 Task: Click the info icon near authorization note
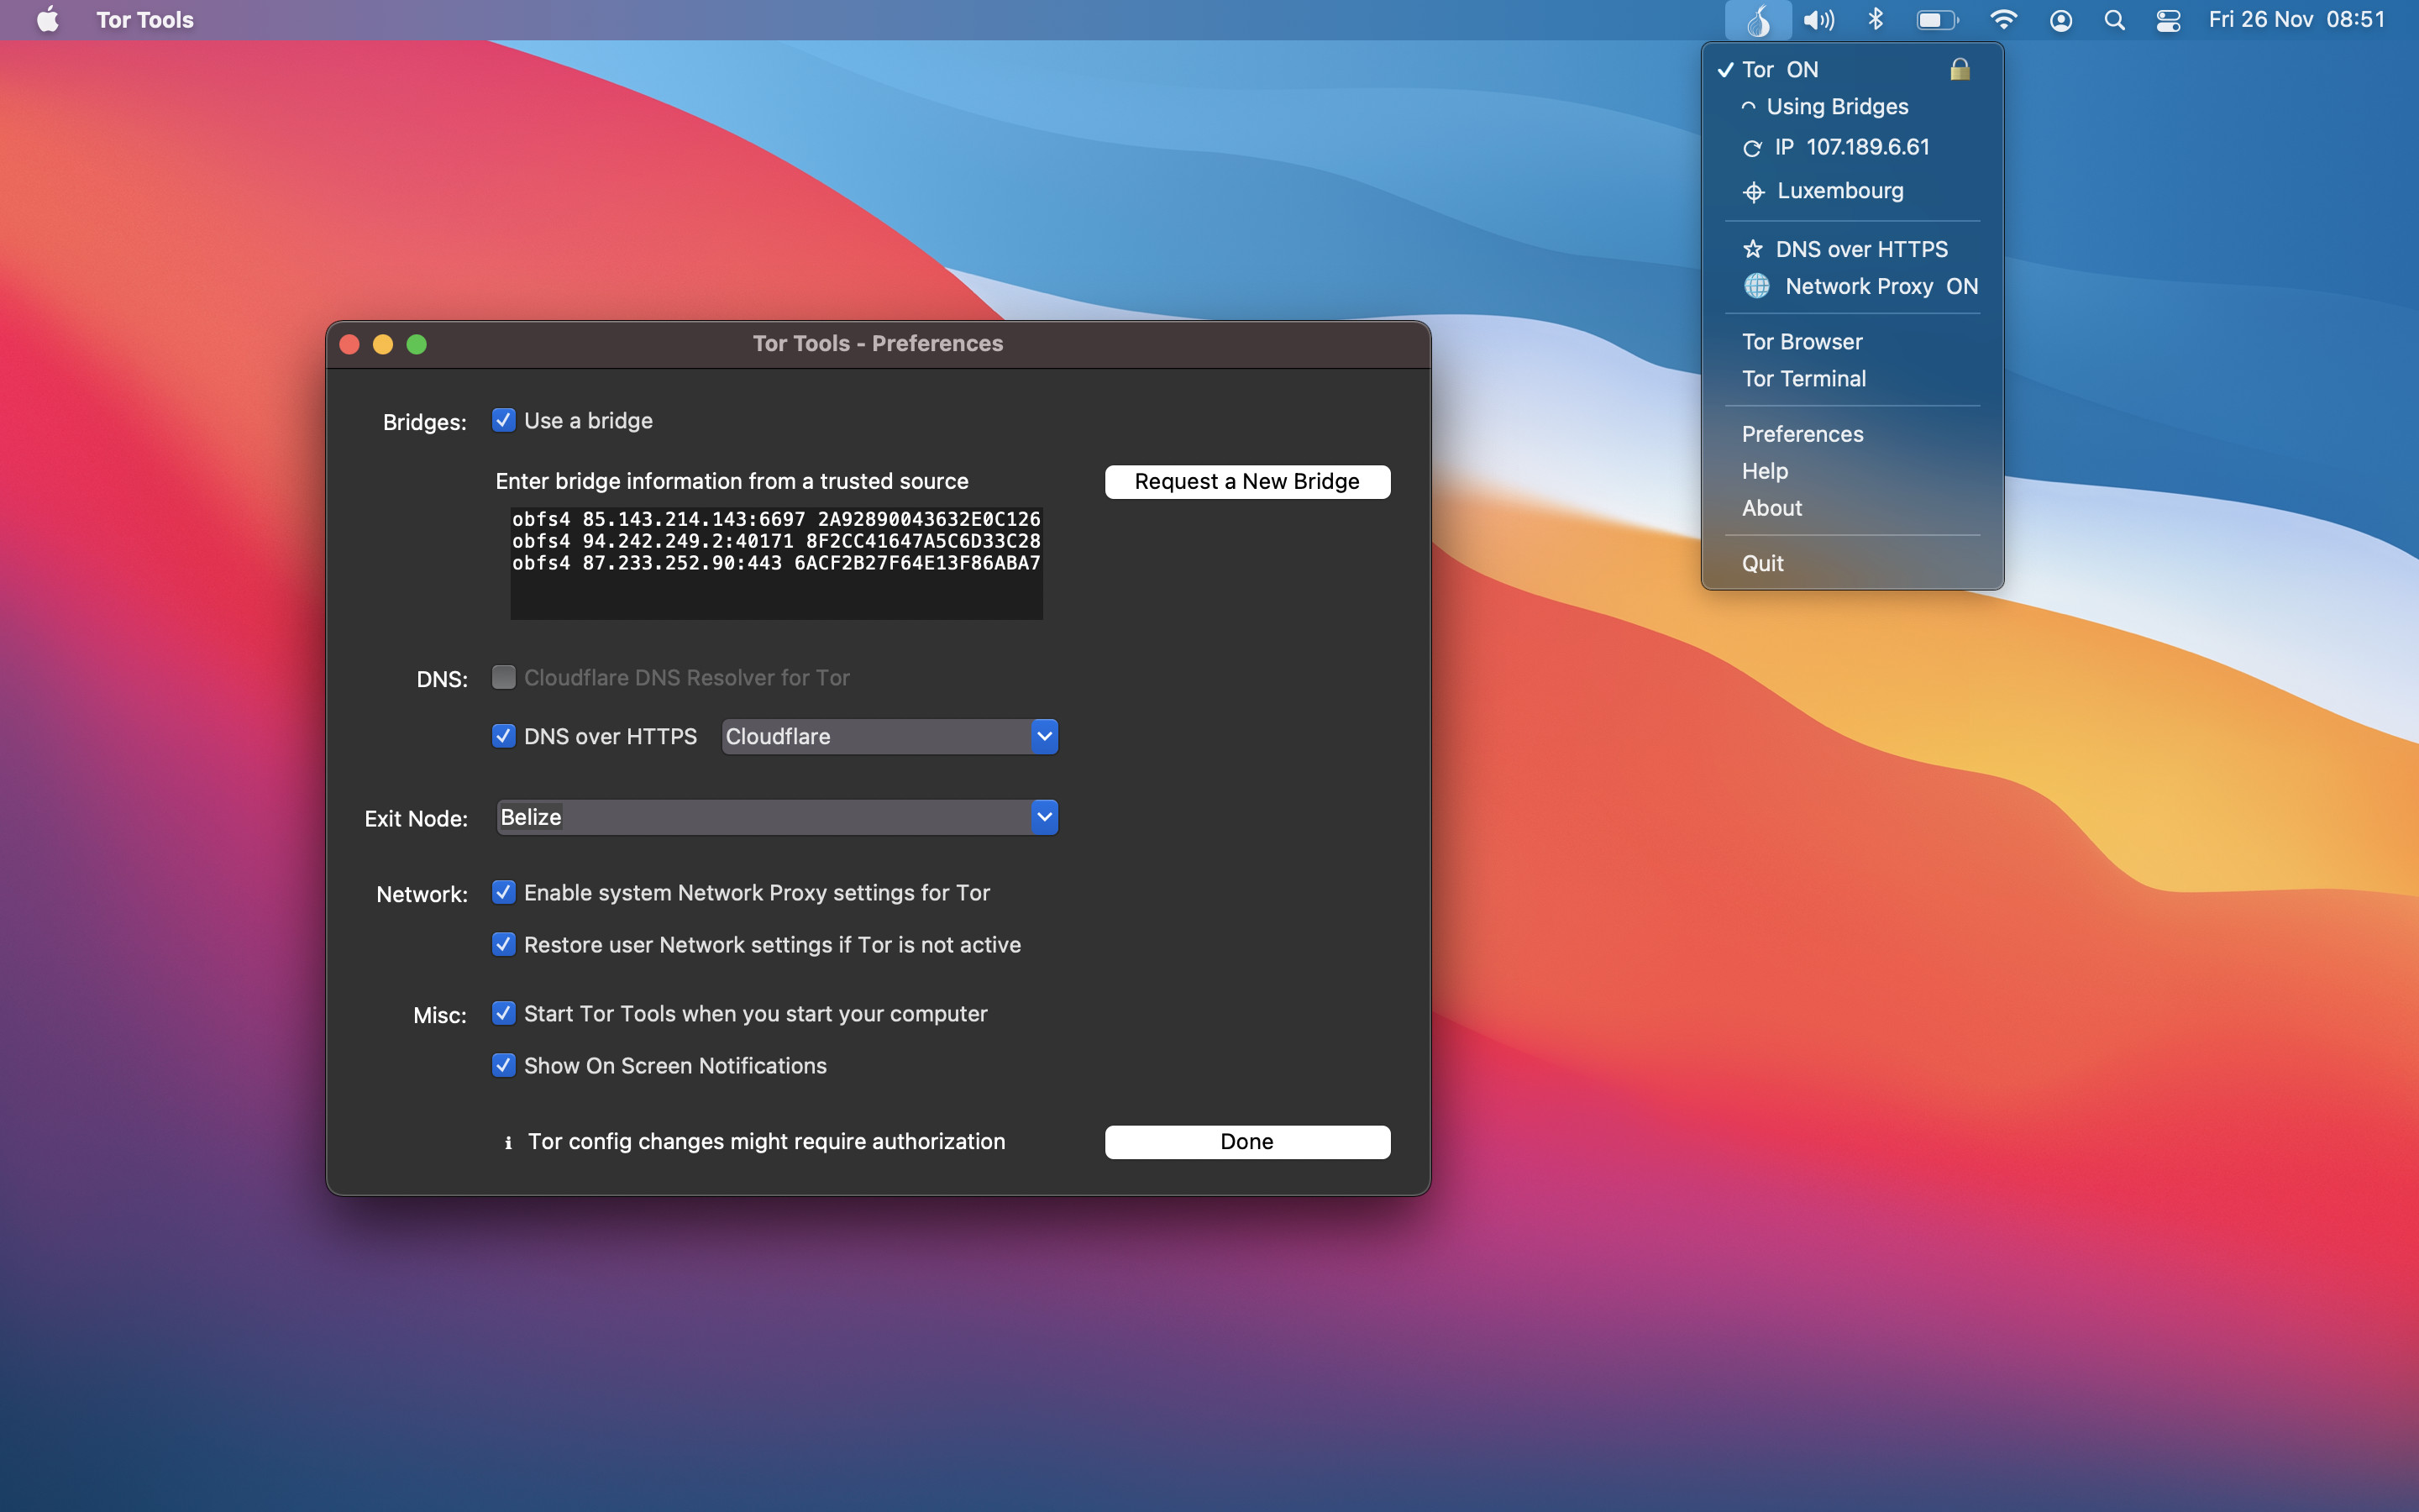(508, 1142)
